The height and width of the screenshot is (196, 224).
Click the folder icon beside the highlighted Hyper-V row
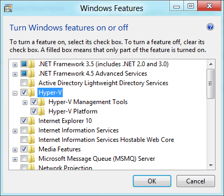[32, 92]
